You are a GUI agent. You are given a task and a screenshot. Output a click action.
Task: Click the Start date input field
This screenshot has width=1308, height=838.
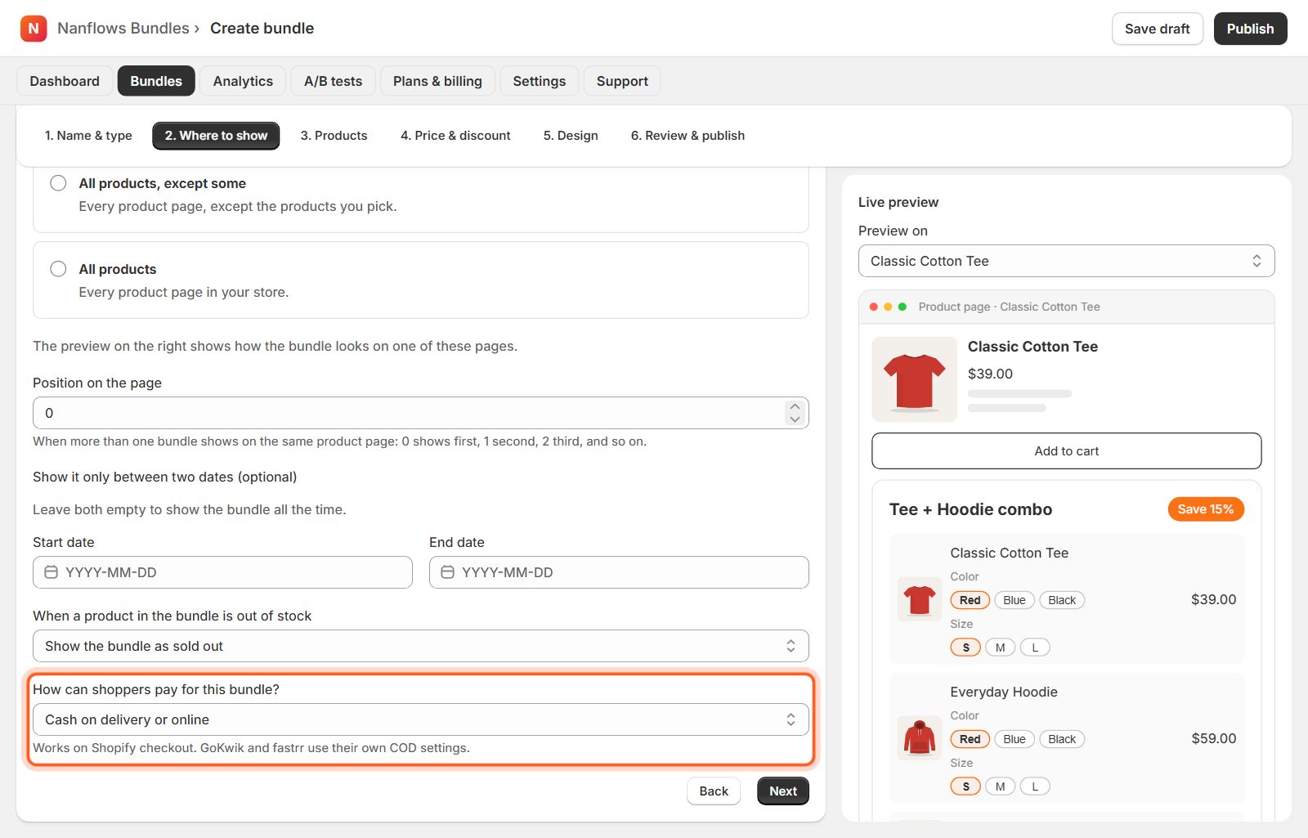click(x=222, y=572)
